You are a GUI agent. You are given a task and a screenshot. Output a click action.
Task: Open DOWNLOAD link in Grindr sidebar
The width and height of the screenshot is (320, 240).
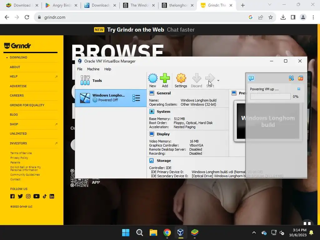(x=18, y=57)
